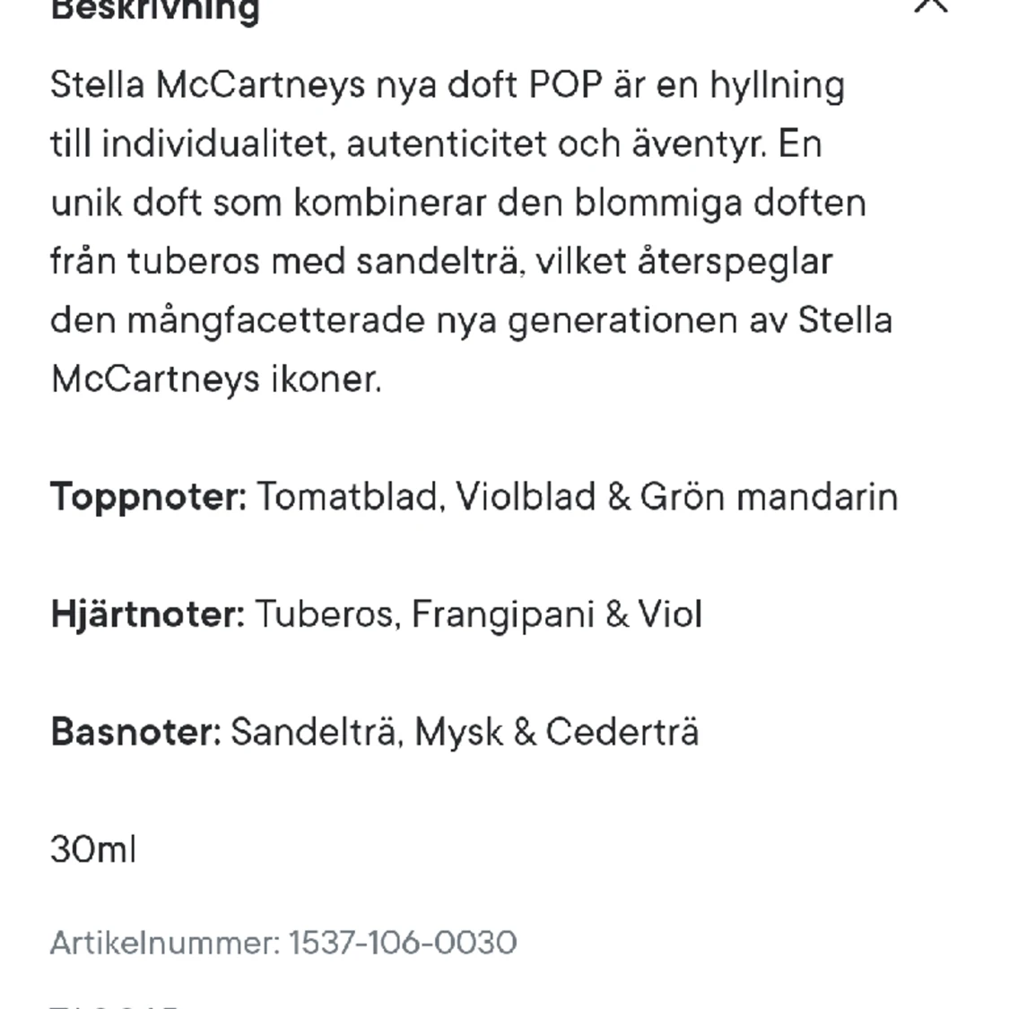1009x1009 pixels.
Task: Click the word Violblad
Action: tap(526, 498)
